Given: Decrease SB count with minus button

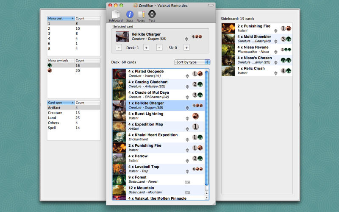Looking at the screenshot, I should click(159, 47).
